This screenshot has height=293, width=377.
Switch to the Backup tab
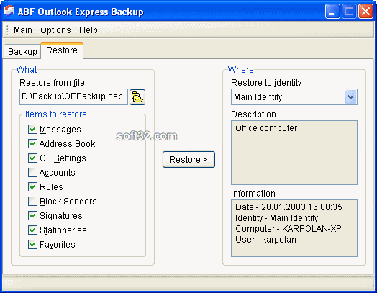[22, 52]
